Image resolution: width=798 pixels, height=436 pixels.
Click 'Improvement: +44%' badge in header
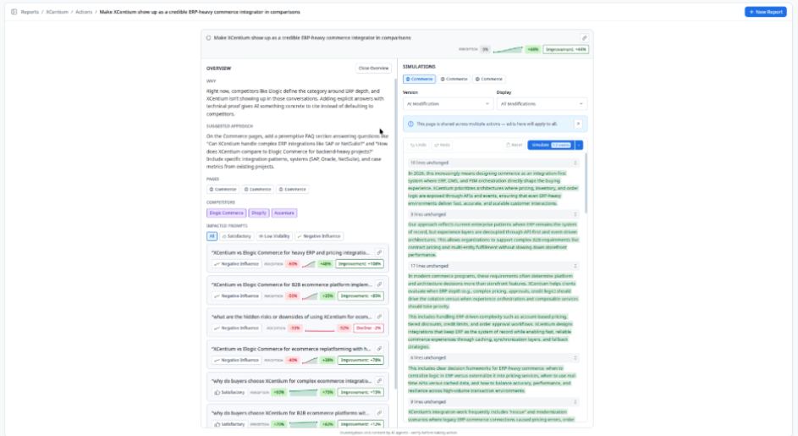[x=565, y=49]
